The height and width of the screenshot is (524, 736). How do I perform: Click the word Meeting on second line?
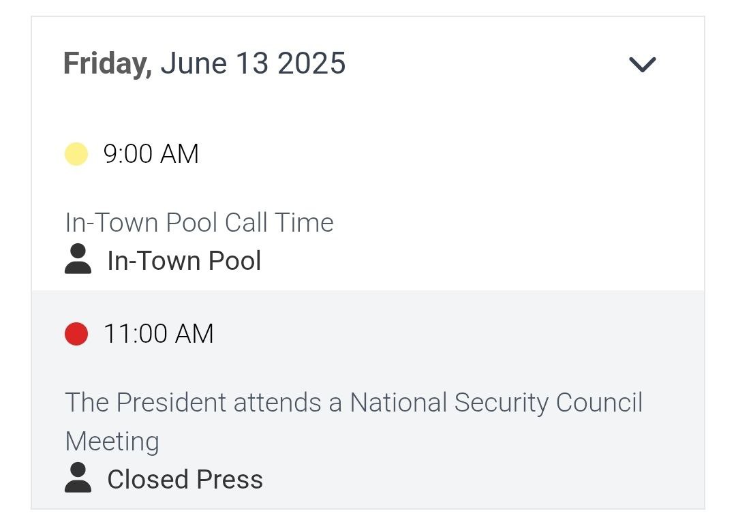click(112, 441)
